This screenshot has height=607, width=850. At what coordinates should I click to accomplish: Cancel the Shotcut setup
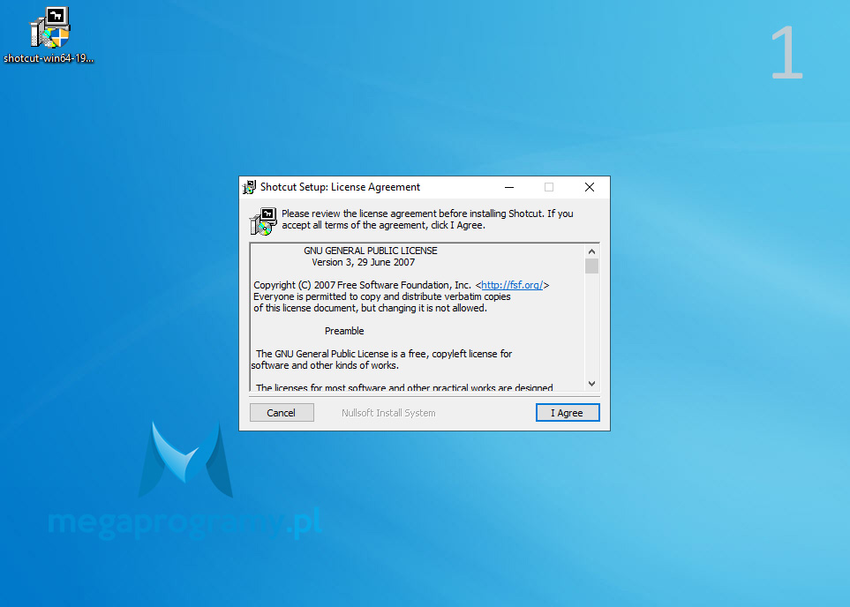click(x=282, y=412)
